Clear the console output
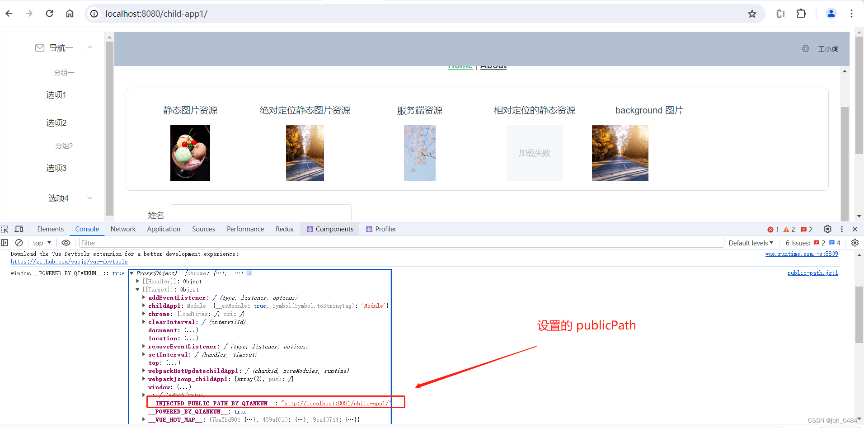This screenshot has width=864, height=428. [19, 243]
